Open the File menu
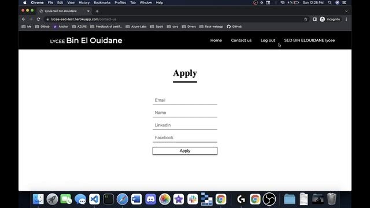The image size is (370, 208). point(50,2)
